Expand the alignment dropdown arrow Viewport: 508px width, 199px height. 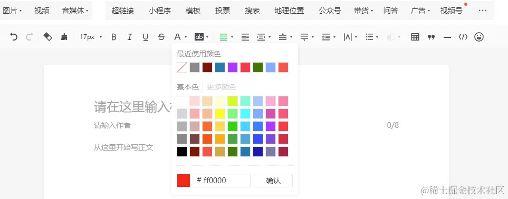coord(232,37)
